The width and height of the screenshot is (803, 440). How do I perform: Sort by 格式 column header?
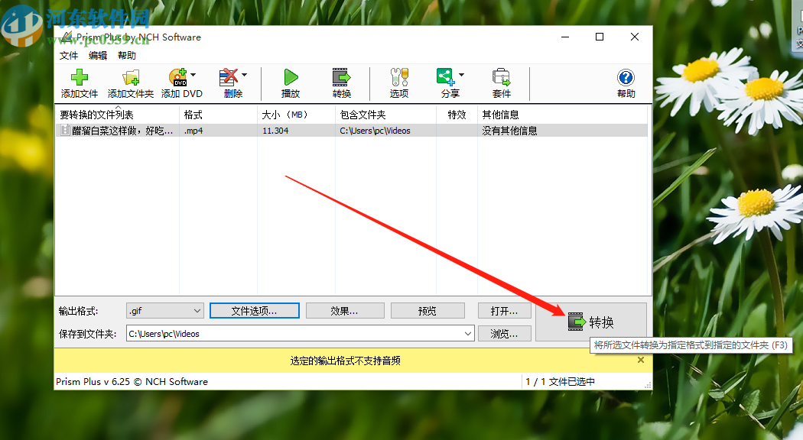pyautogui.click(x=219, y=115)
